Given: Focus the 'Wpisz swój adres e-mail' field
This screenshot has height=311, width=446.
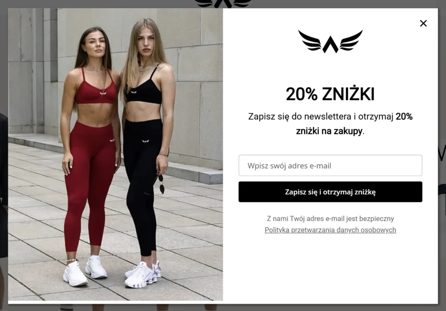Looking at the screenshot, I should click(330, 166).
